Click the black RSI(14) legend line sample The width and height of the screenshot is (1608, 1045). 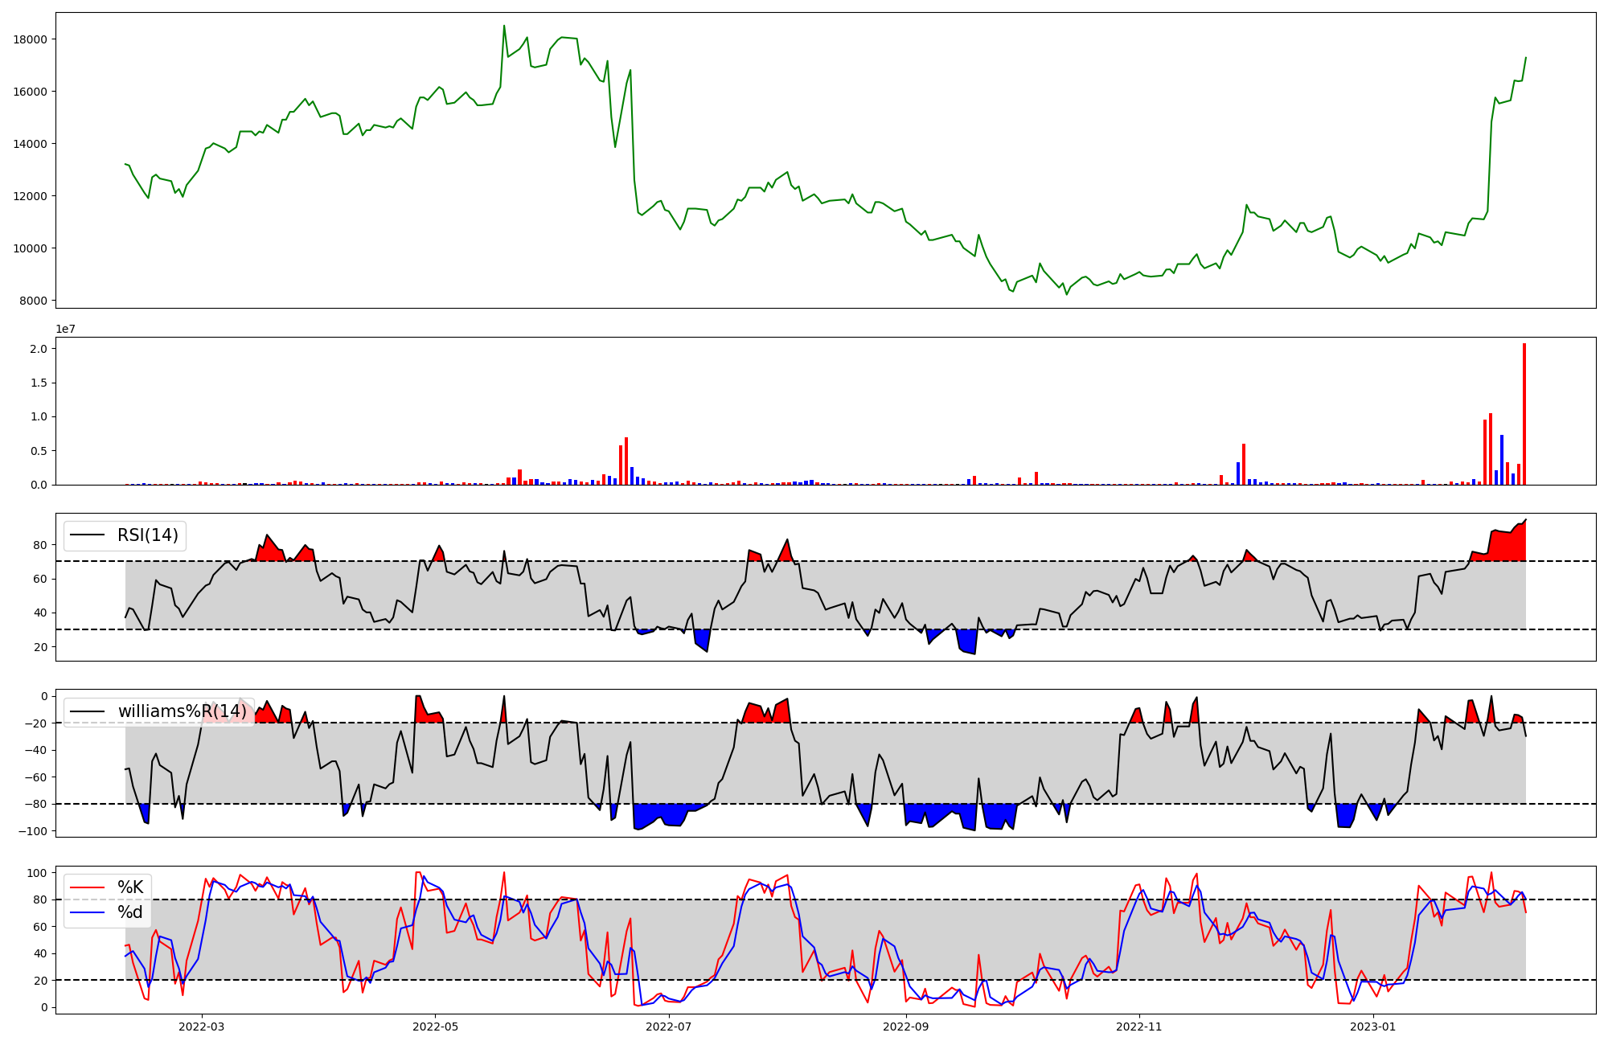click(88, 535)
